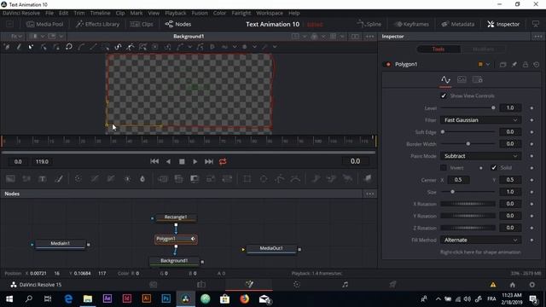Viewport: 546px width, 307px height.
Task: Open the Paint Mode dropdown showing Subtract
Action: (x=480, y=156)
